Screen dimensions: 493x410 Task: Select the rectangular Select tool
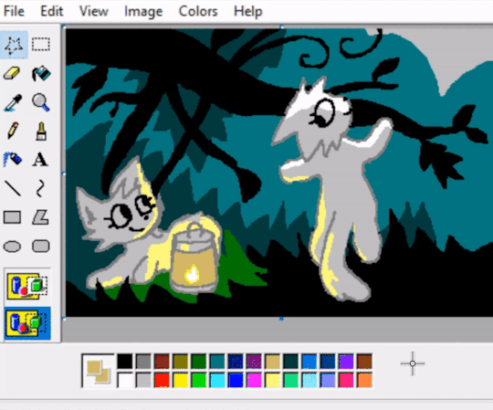[41, 45]
